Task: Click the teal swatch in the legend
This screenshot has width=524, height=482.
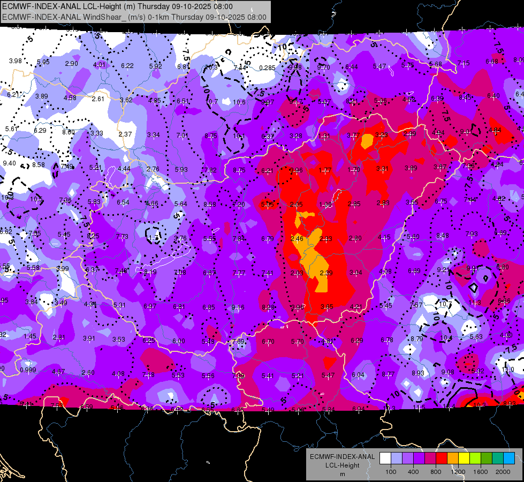Action: pos(498,458)
